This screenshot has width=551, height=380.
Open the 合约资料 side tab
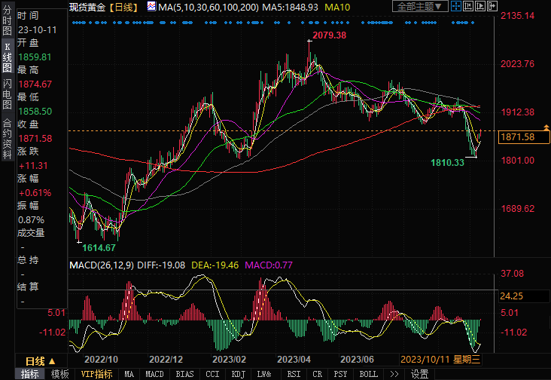point(7,133)
